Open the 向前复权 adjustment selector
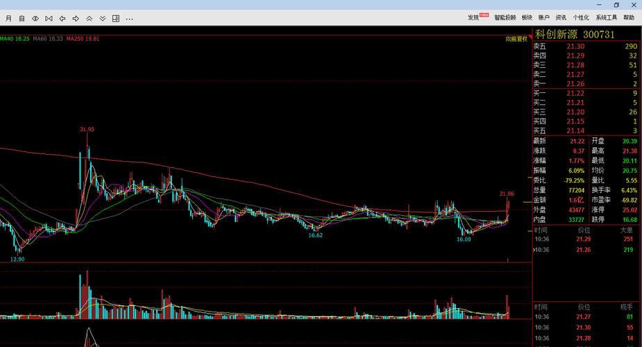Viewport: 642px width, 347px height. click(x=516, y=39)
